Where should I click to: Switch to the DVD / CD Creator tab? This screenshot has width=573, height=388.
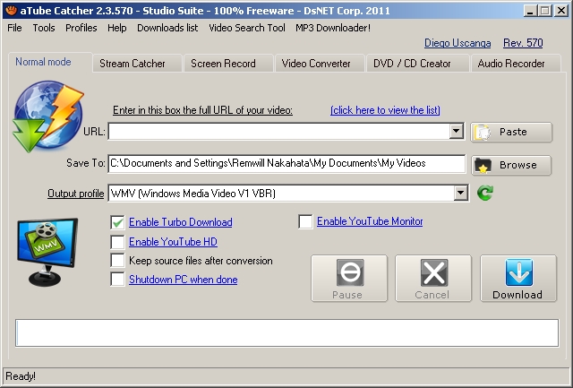coord(418,64)
